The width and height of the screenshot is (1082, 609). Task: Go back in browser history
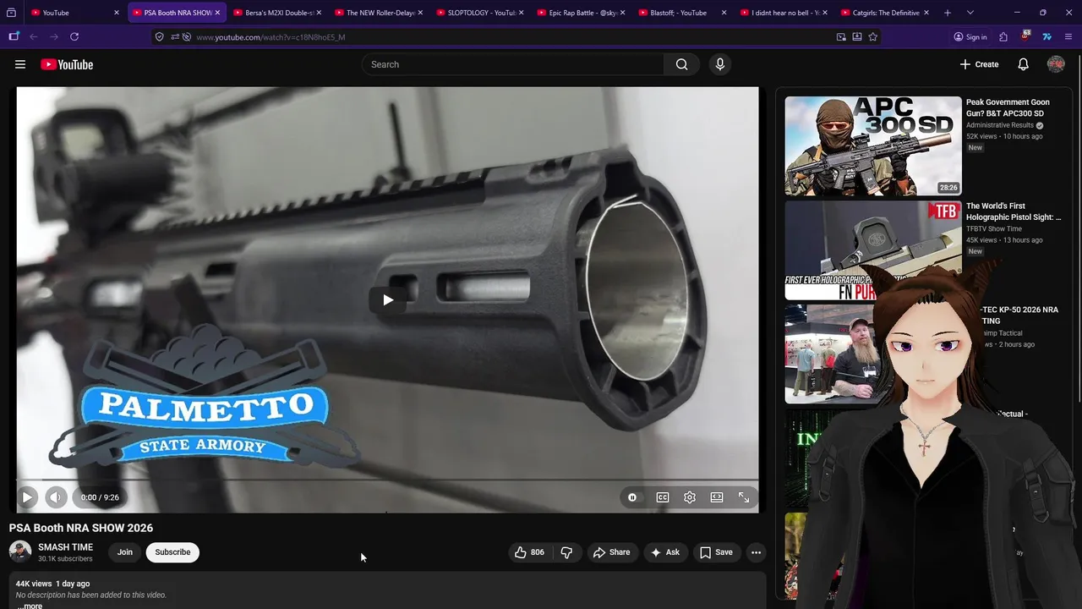tap(33, 36)
